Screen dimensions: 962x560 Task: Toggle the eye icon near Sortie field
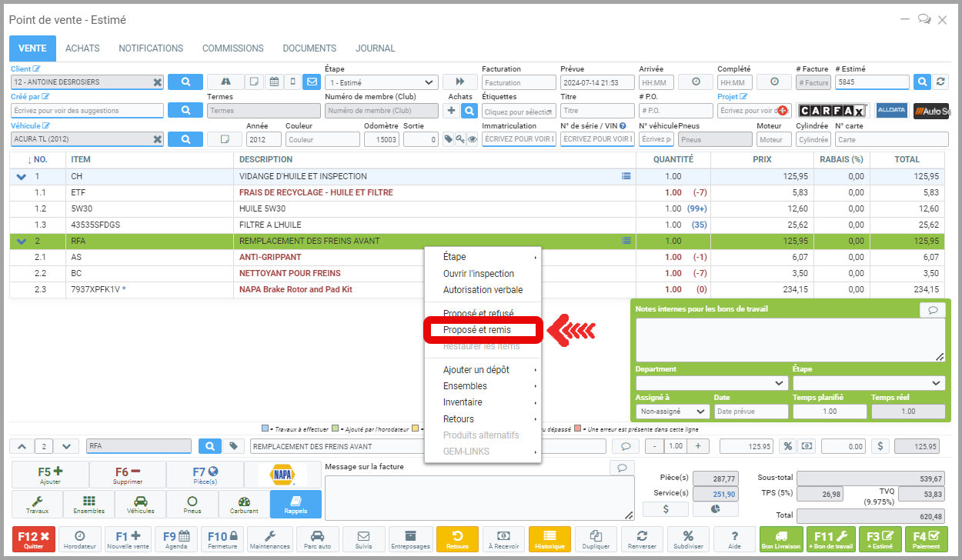[473, 139]
